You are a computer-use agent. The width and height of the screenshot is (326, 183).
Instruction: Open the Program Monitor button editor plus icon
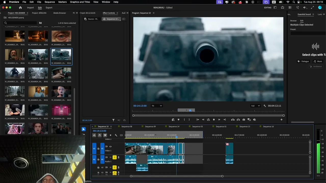(x=281, y=119)
